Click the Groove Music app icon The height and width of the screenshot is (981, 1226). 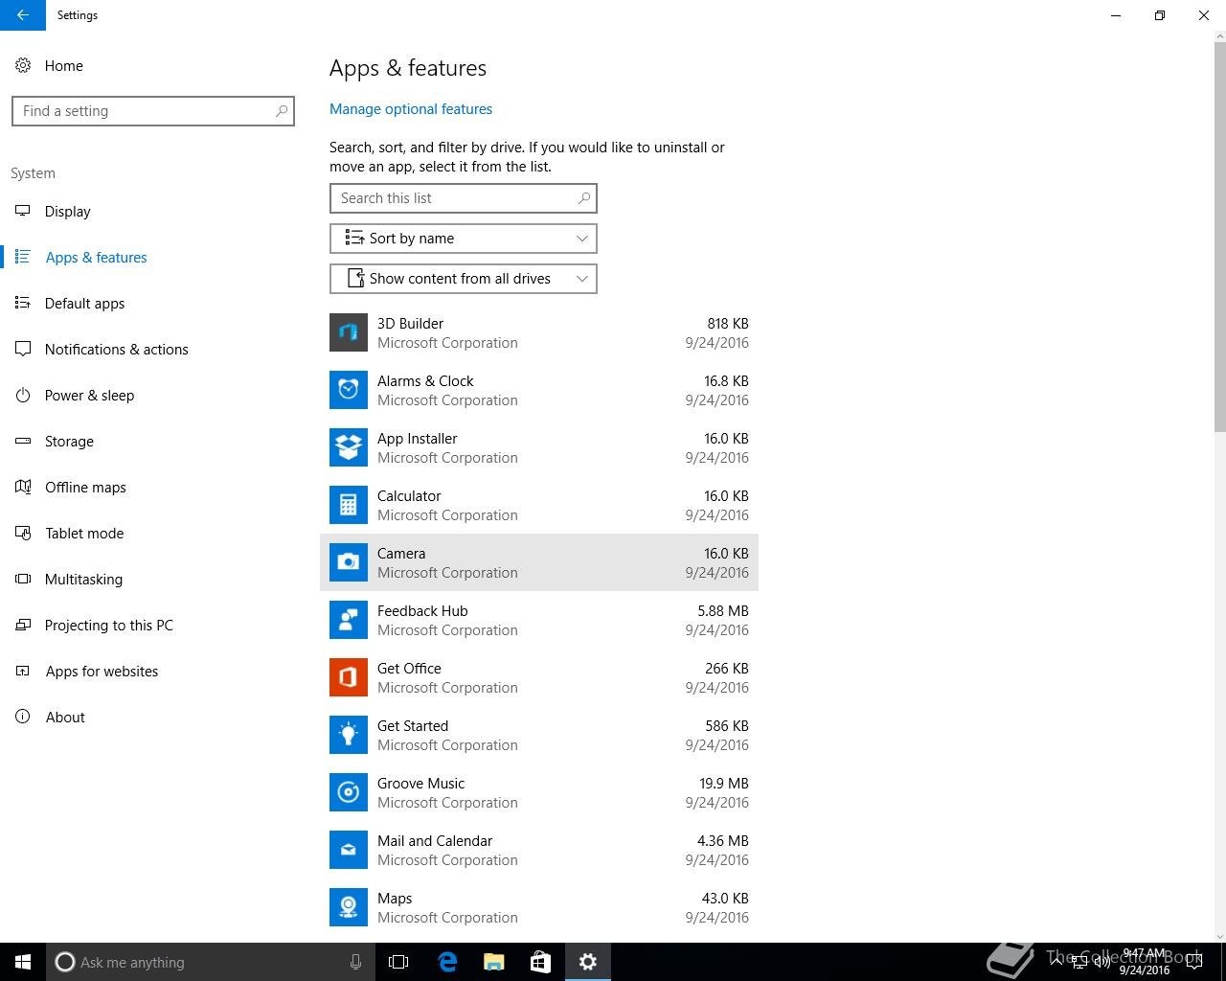point(349,792)
